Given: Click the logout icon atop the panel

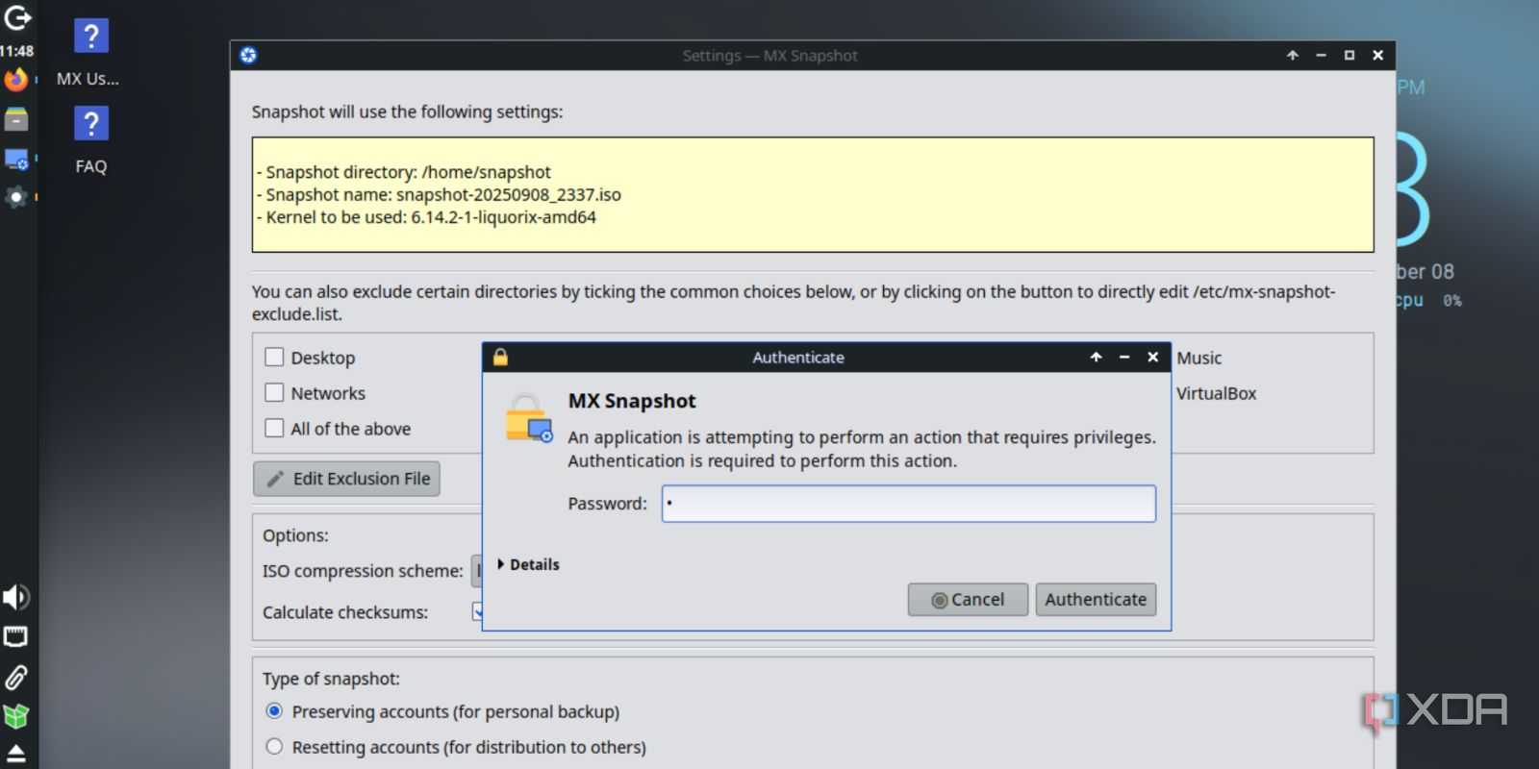Looking at the screenshot, I should click(x=17, y=17).
